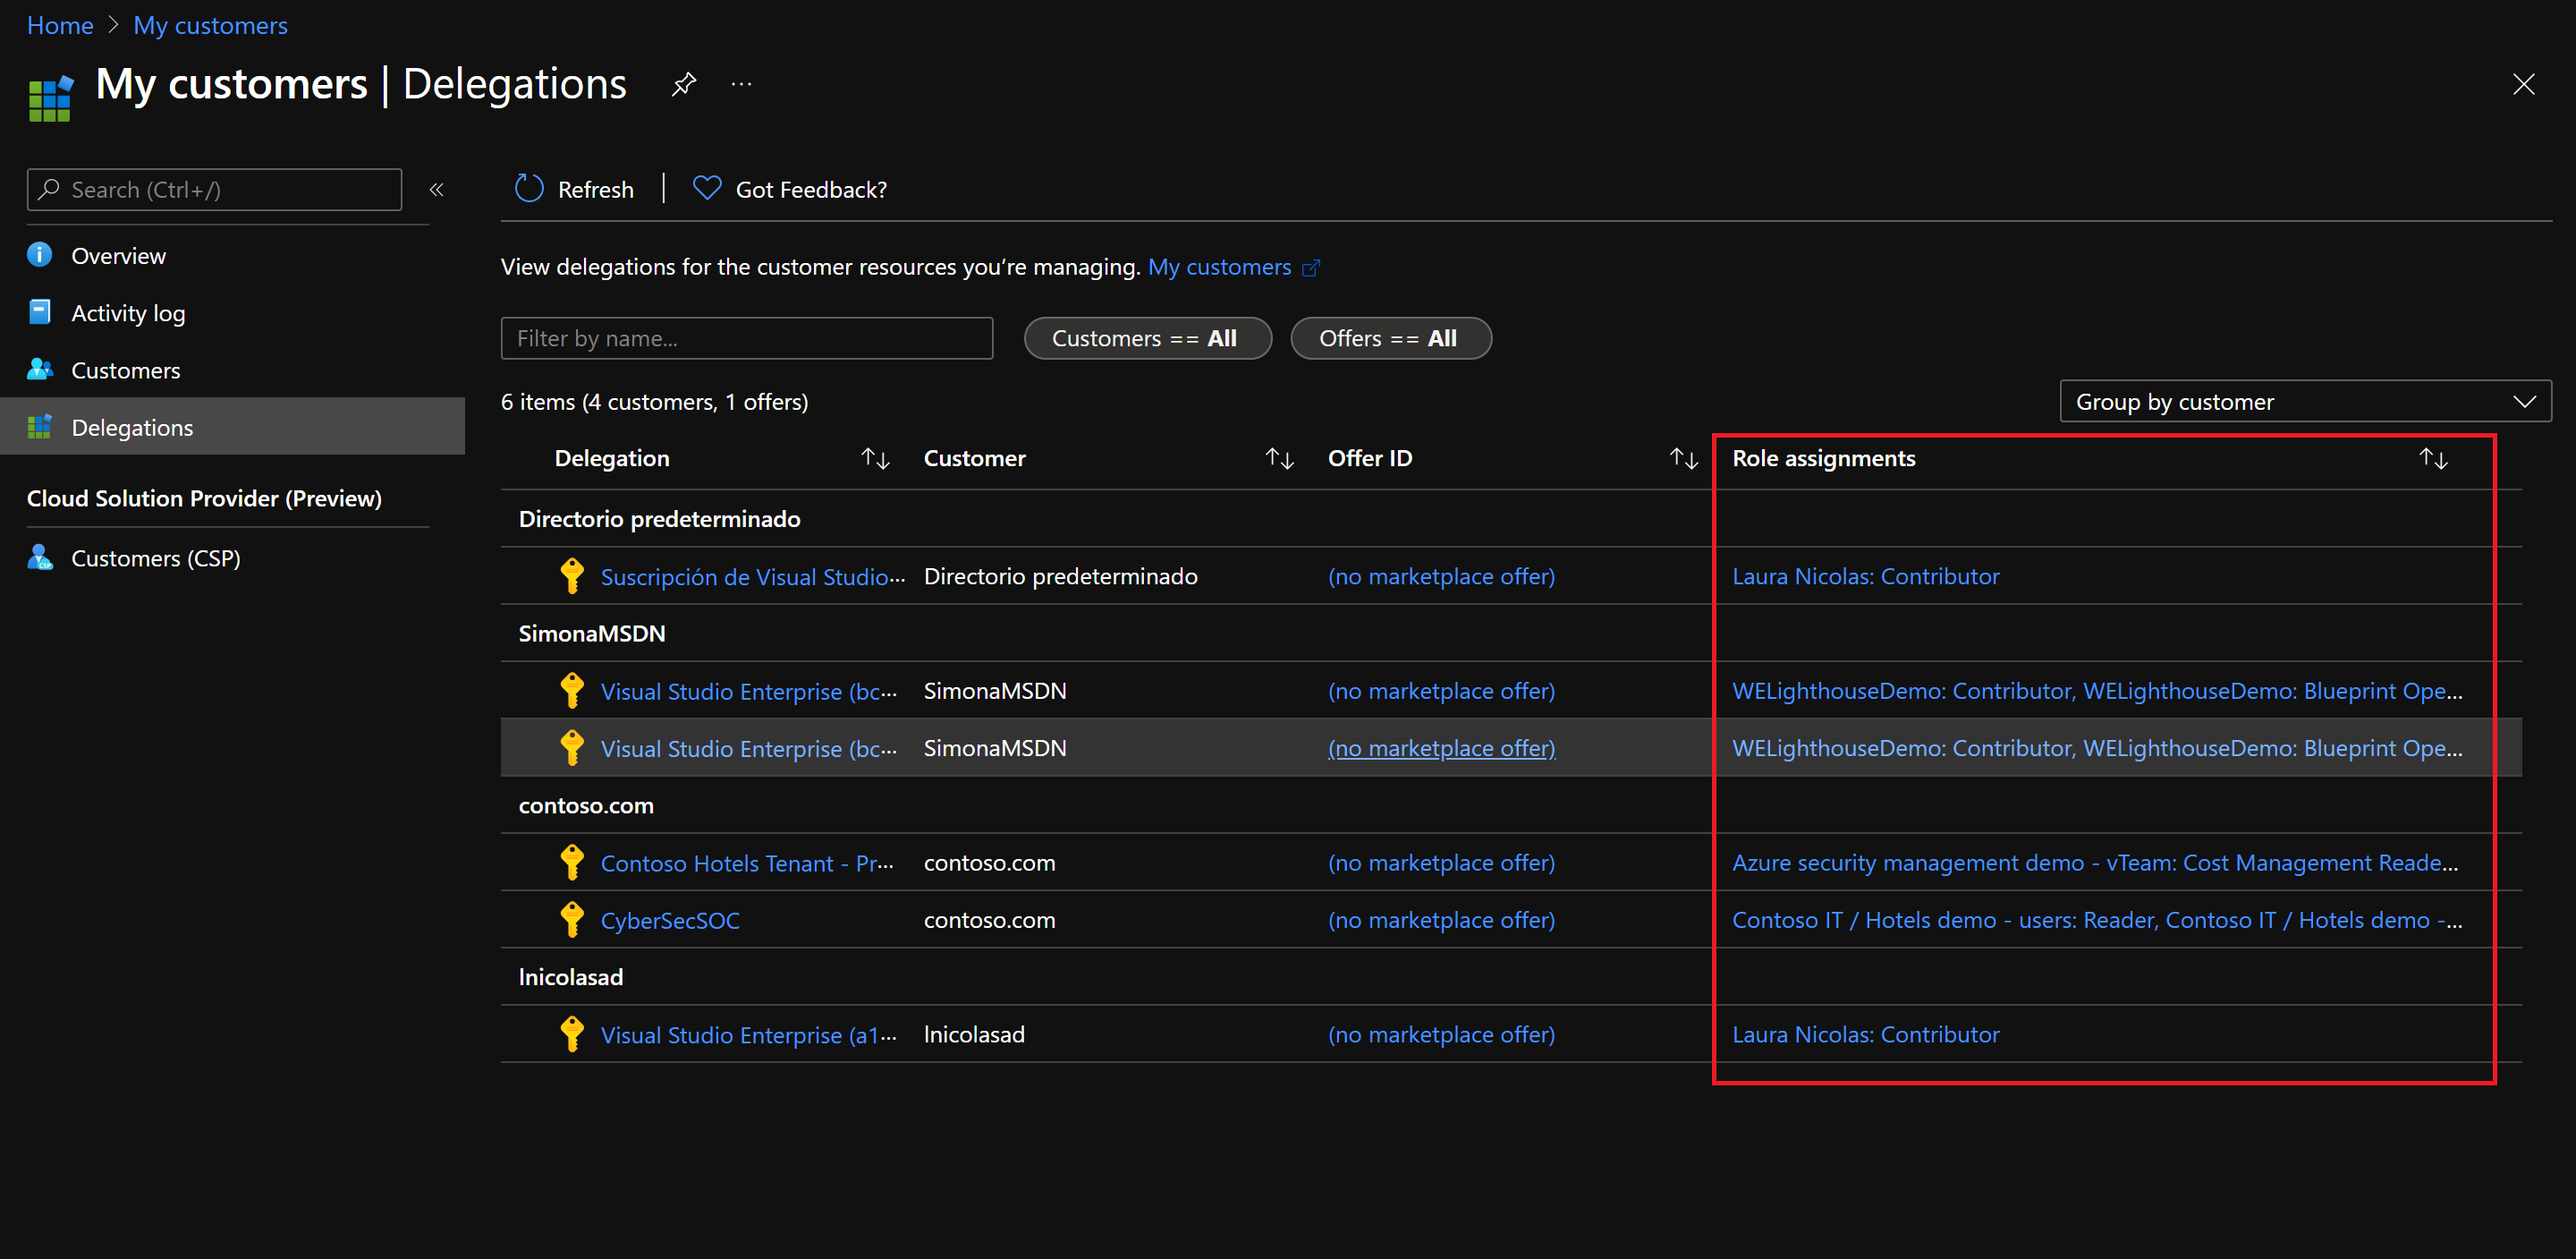Navigate to Activity log in the sidebar
The height and width of the screenshot is (1259, 2576).
[128, 312]
